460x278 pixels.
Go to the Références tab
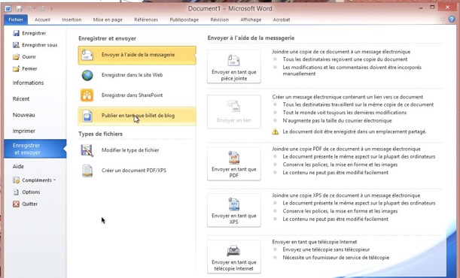coord(146,20)
